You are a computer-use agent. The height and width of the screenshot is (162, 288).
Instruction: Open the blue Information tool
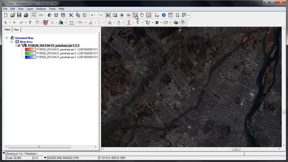164,15
